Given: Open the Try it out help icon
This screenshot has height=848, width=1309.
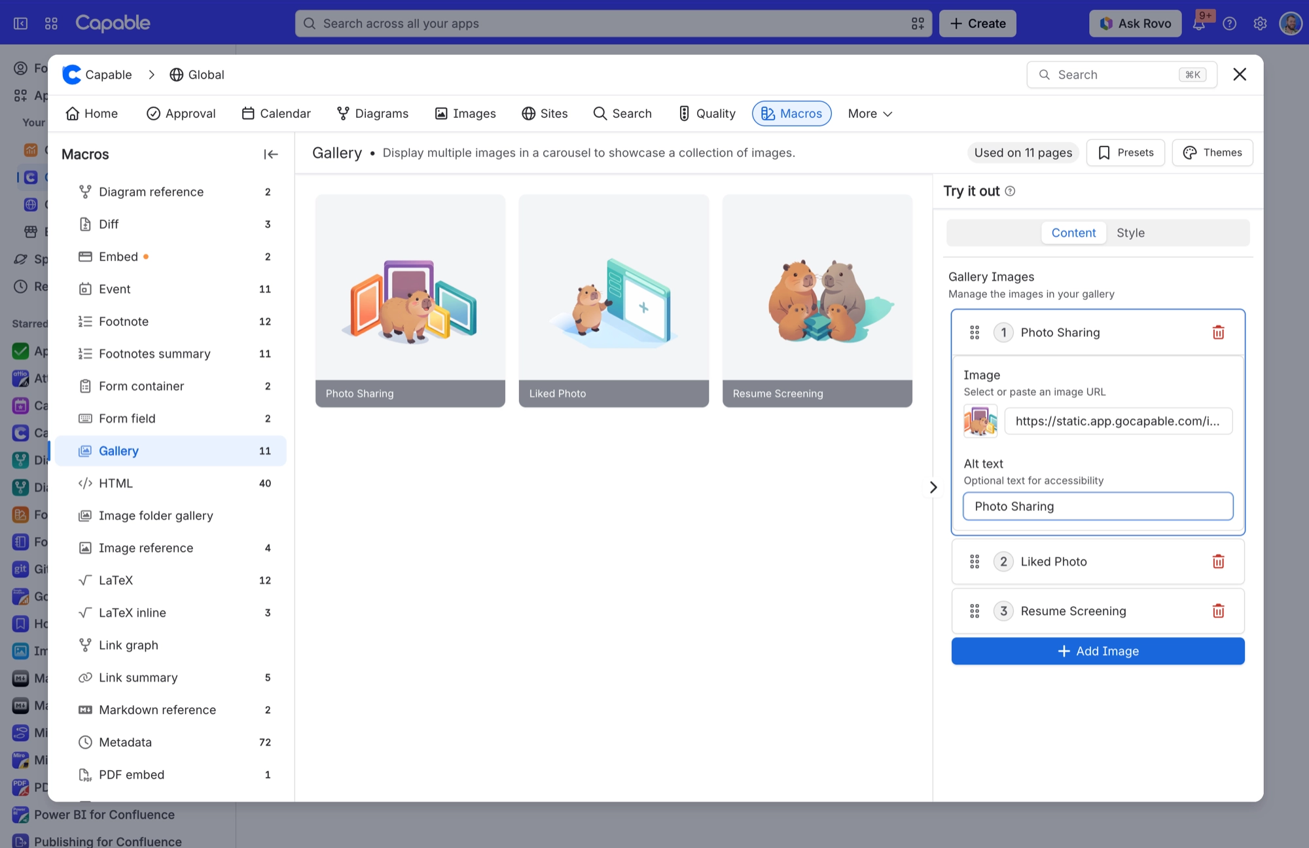Looking at the screenshot, I should coord(1010,191).
